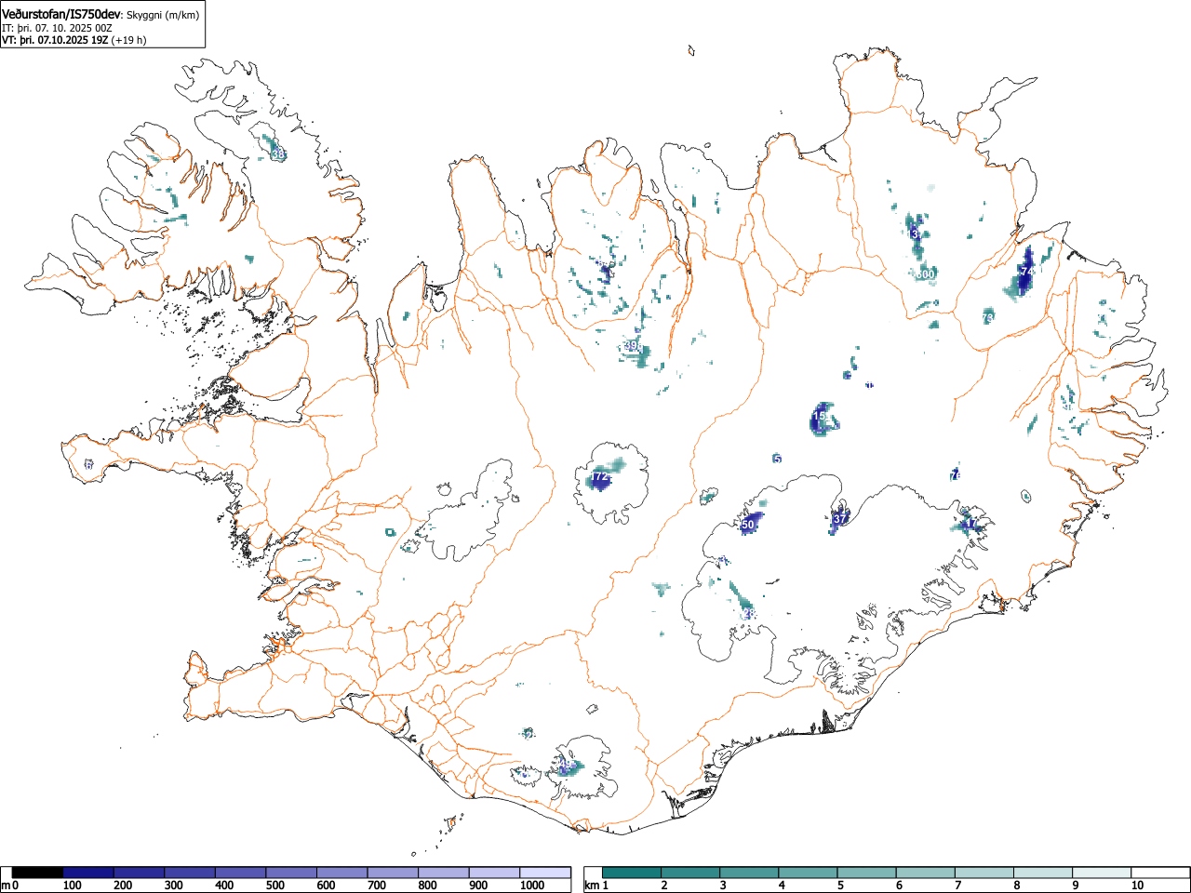Pick the 5–6 km legend color segment
Screen dimensions: 1191x893
[866, 873]
